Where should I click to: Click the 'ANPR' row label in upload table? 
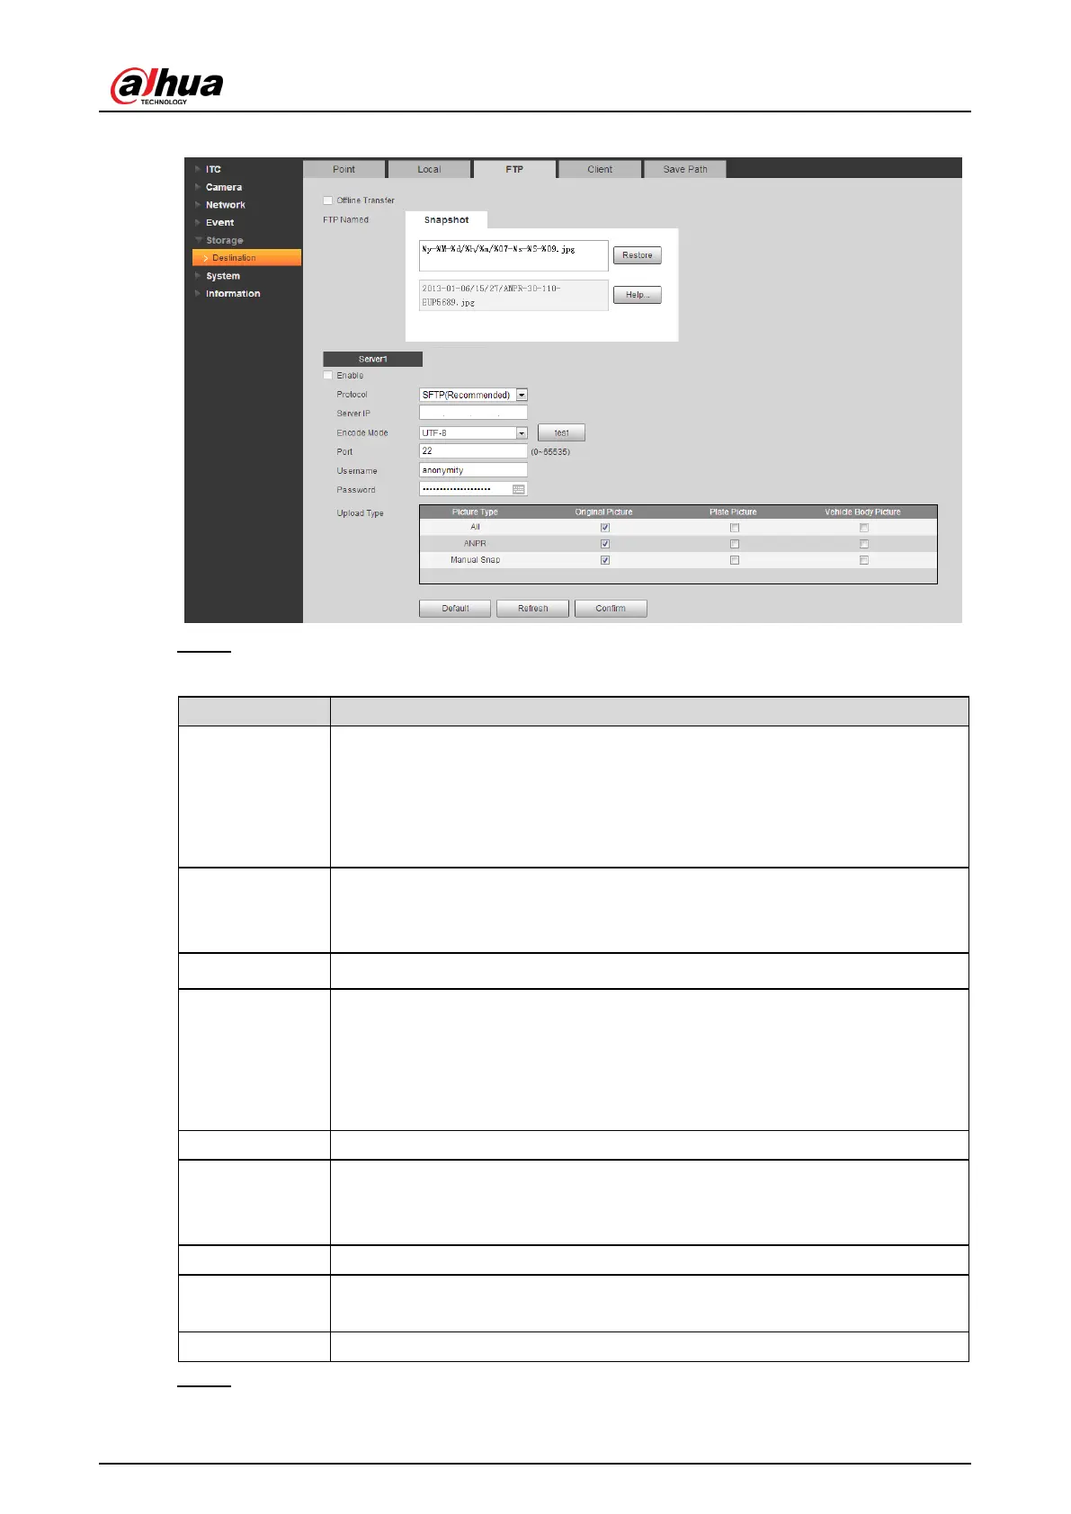(475, 544)
